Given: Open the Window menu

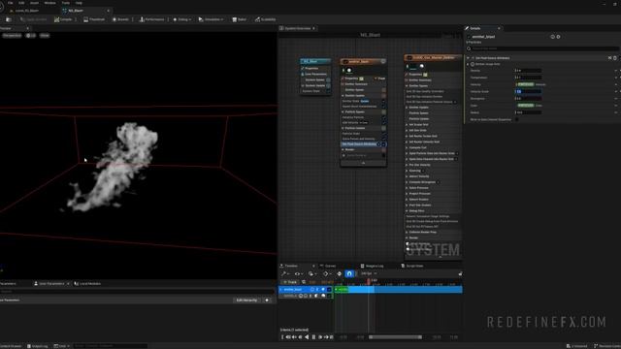Looking at the screenshot, I should [x=49, y=3].
